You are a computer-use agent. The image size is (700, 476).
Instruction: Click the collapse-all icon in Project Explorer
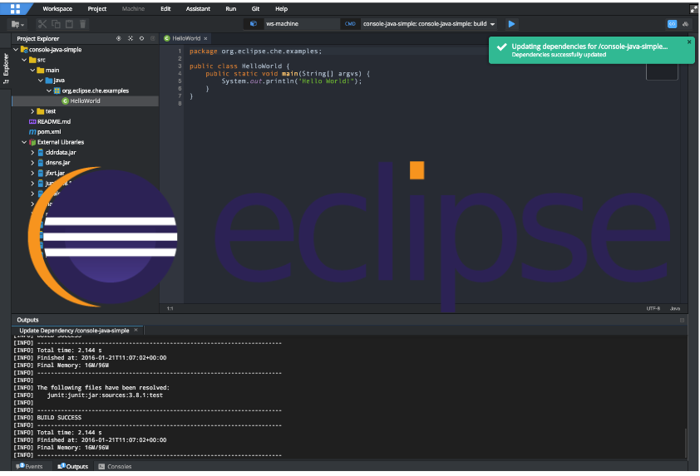pos(131,38)
